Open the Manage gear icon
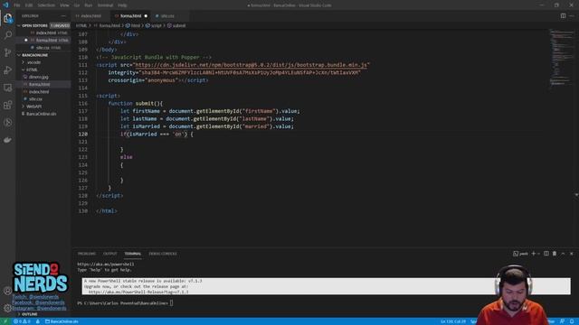The height and width of the screenshot is (325, 579). click(x=8, y=308)
